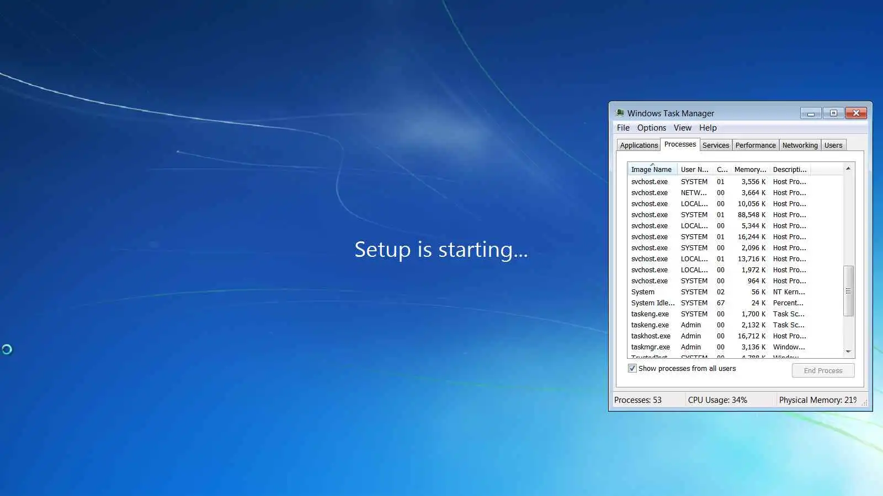
Task: Go to the Services tab
Action: click(x=716, y=145)
